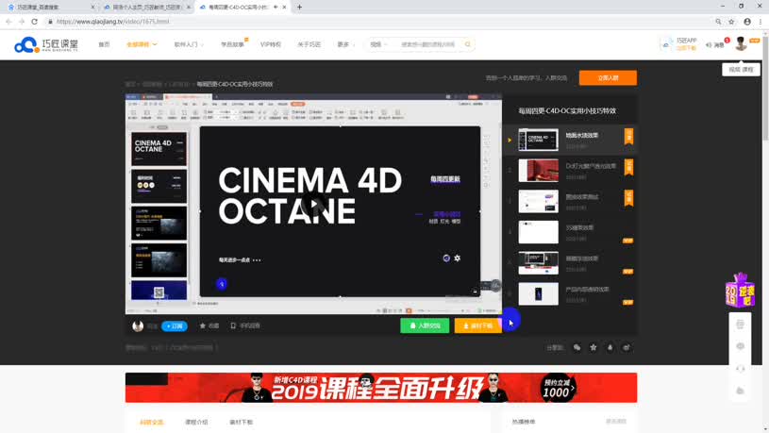Click the orange search magnifier icon

468,44
